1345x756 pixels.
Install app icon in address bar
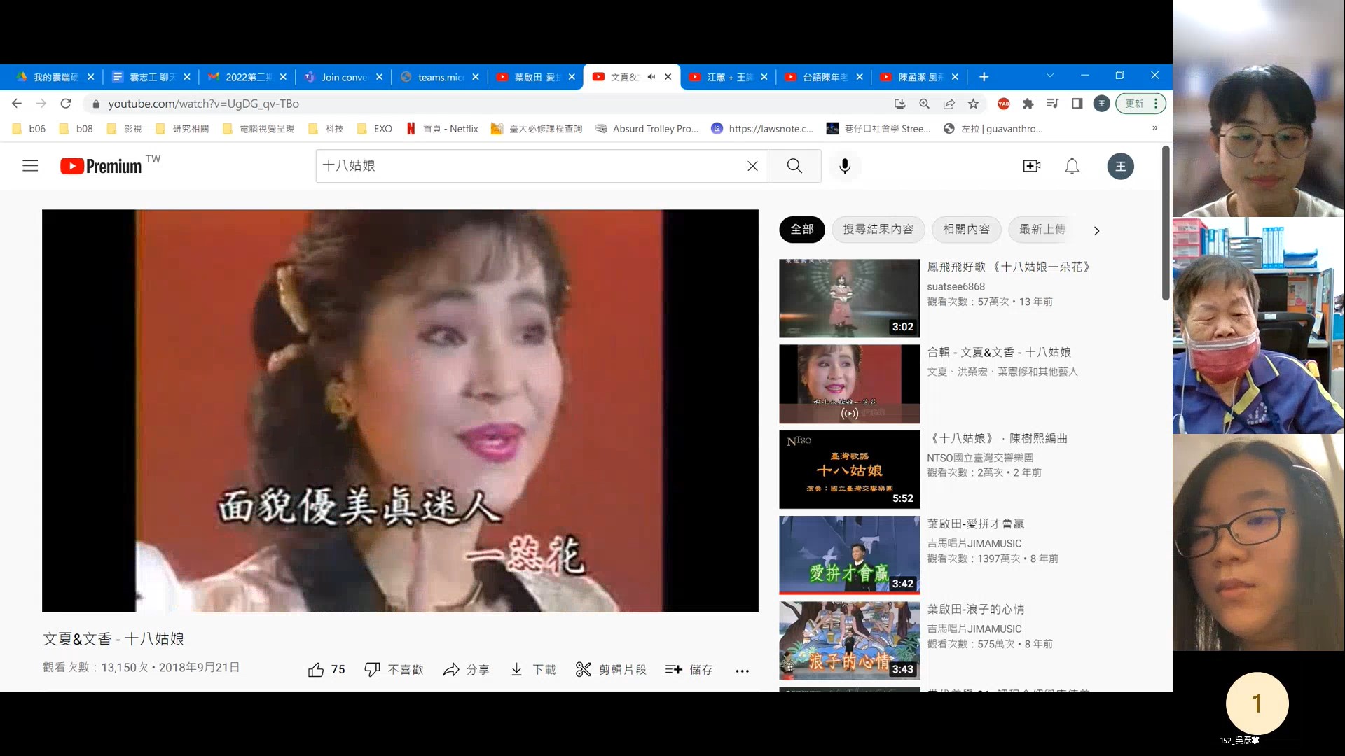tap(900, 104)
